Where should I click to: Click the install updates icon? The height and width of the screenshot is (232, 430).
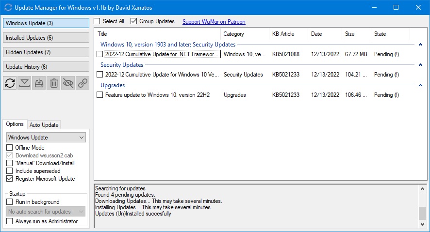point(39,83)
